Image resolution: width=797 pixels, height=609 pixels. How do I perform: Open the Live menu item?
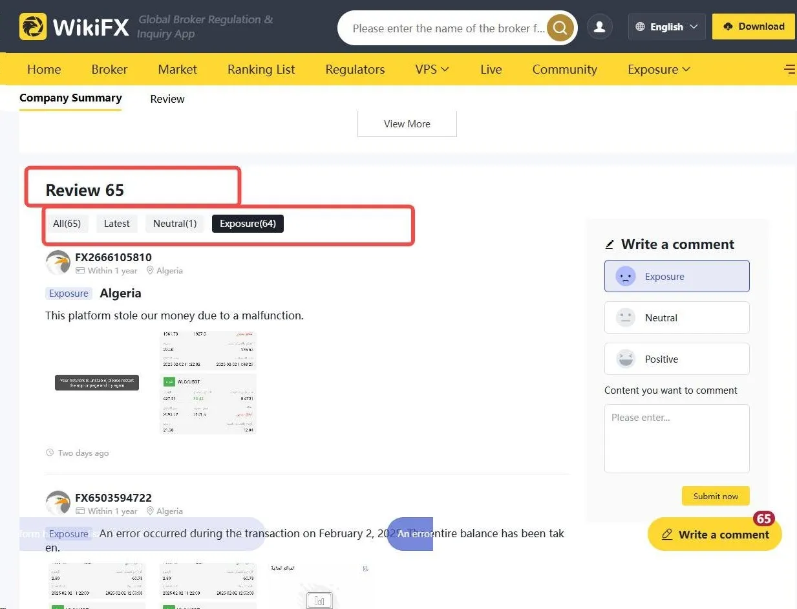tap(491, 69)
